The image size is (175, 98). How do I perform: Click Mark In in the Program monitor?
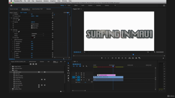click(105, 58)
